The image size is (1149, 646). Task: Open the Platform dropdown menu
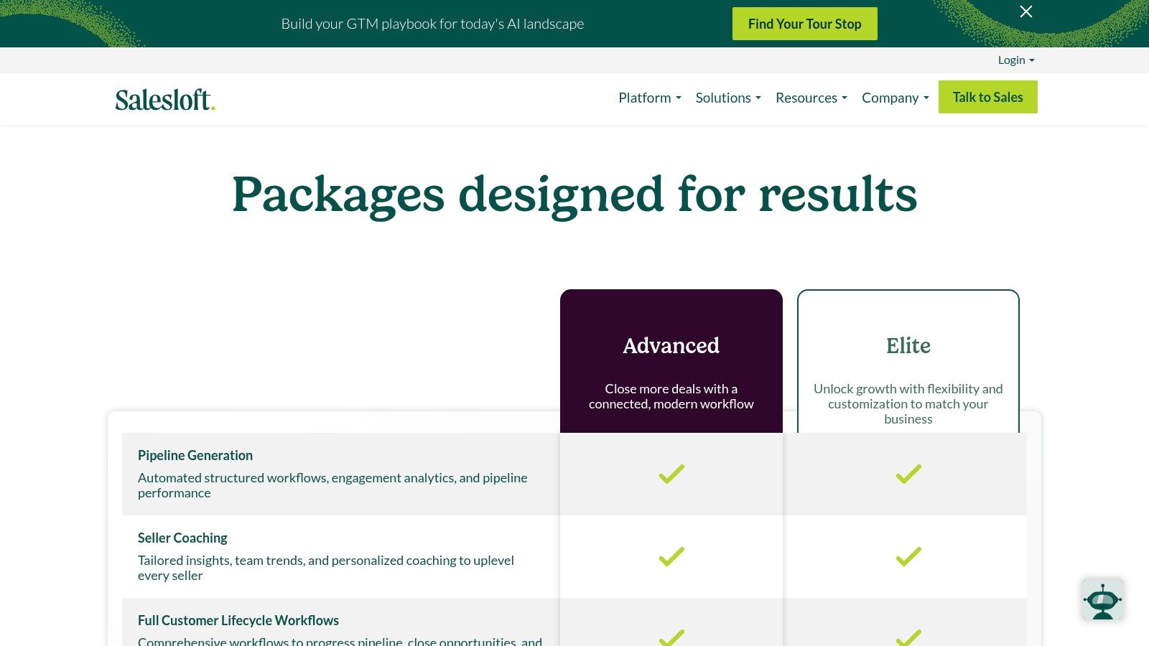click(649, 98)
